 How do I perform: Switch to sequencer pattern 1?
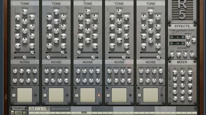tap(37, 109)
